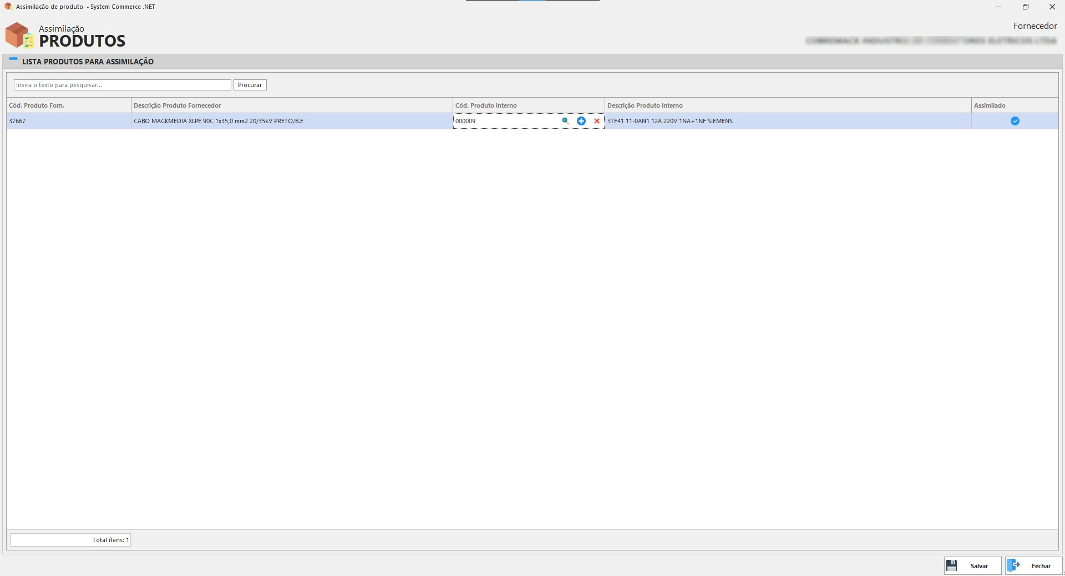
Task: Click the red X icon to clear the internal code
Action: pyautogui.click(x=597, y=121)
